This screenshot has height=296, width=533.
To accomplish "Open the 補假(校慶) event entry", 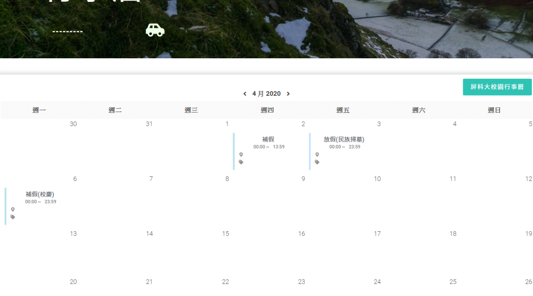I will click(x=40, y=194).
